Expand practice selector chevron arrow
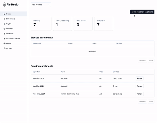This screenshot has height=123, width=157. point(49,5)
